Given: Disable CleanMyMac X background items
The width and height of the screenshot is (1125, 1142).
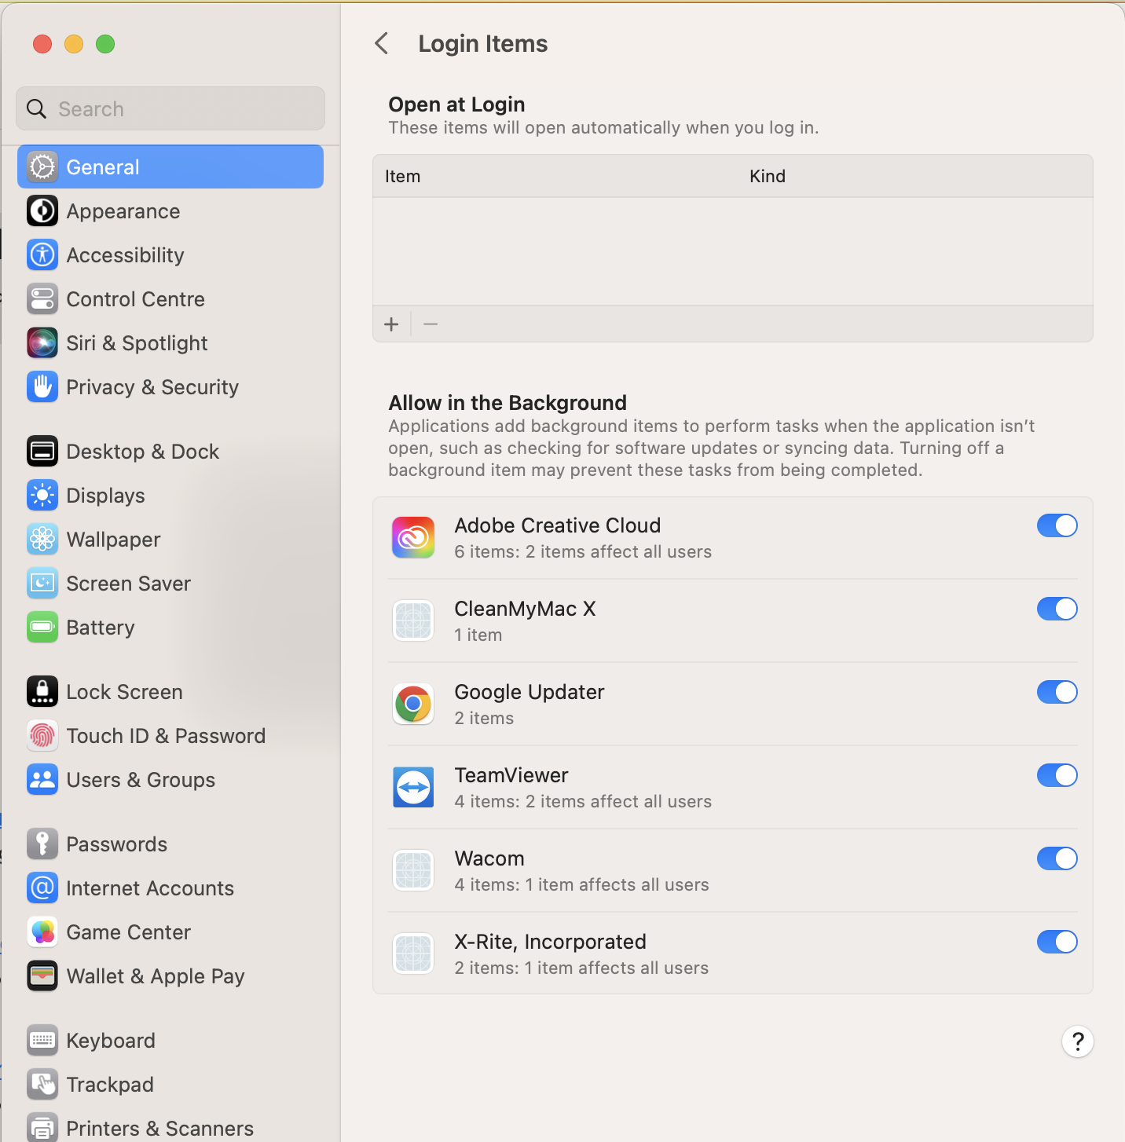Looking at the screenshot, I should pos(1057,609).
